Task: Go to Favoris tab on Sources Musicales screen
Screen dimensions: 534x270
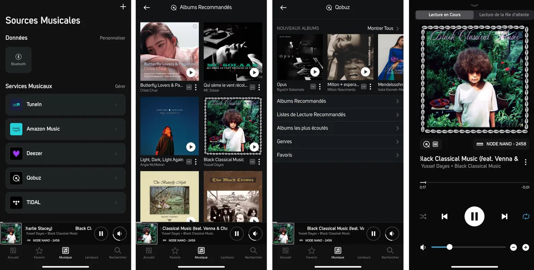Action: click(x=39, y=253)
